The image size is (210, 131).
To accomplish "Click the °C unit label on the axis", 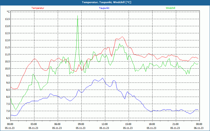I will coord(8,12).
